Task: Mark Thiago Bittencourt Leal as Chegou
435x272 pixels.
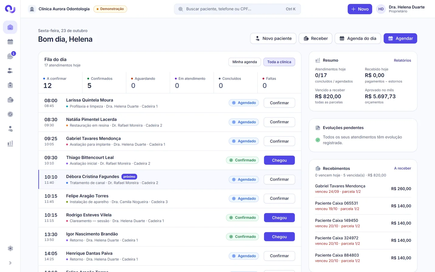Action: (x=279, y=160)
